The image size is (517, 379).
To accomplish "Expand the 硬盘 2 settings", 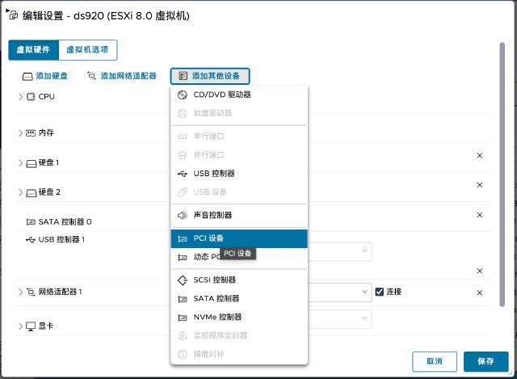I will (21, 192).
